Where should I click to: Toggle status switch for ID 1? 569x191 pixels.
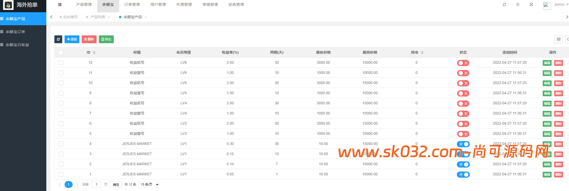pyautogui.click(x=463, y=175)
